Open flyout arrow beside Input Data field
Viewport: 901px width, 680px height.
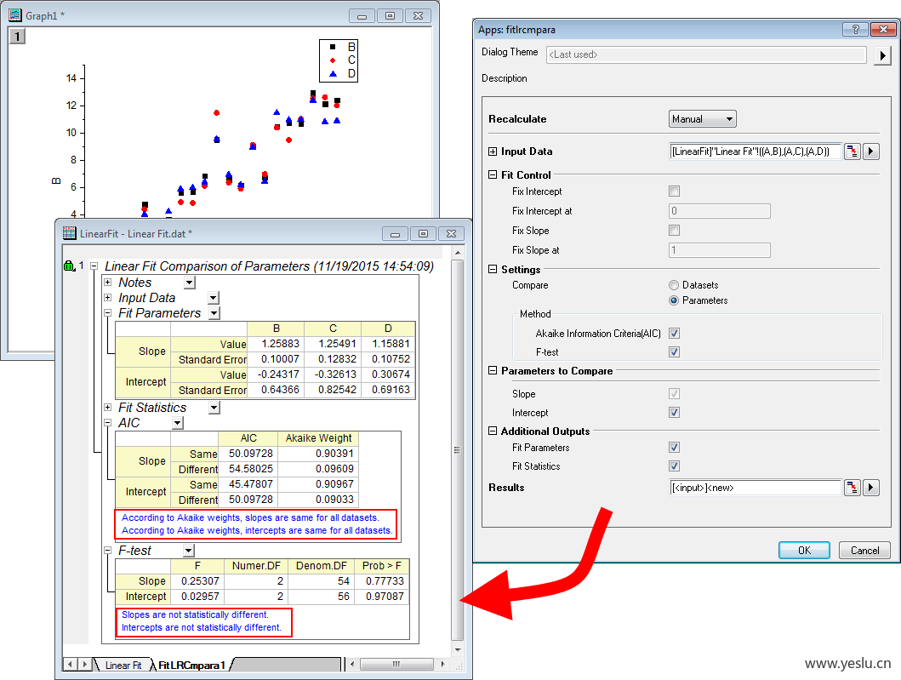tap(871, 151)
